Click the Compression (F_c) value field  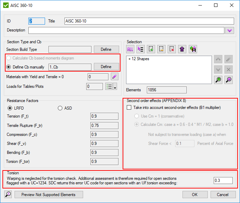click(104, 135)
